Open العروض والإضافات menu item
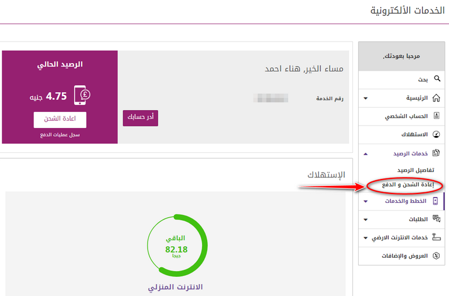The width and height of the screenshot is (449, 296). (402, 256)
